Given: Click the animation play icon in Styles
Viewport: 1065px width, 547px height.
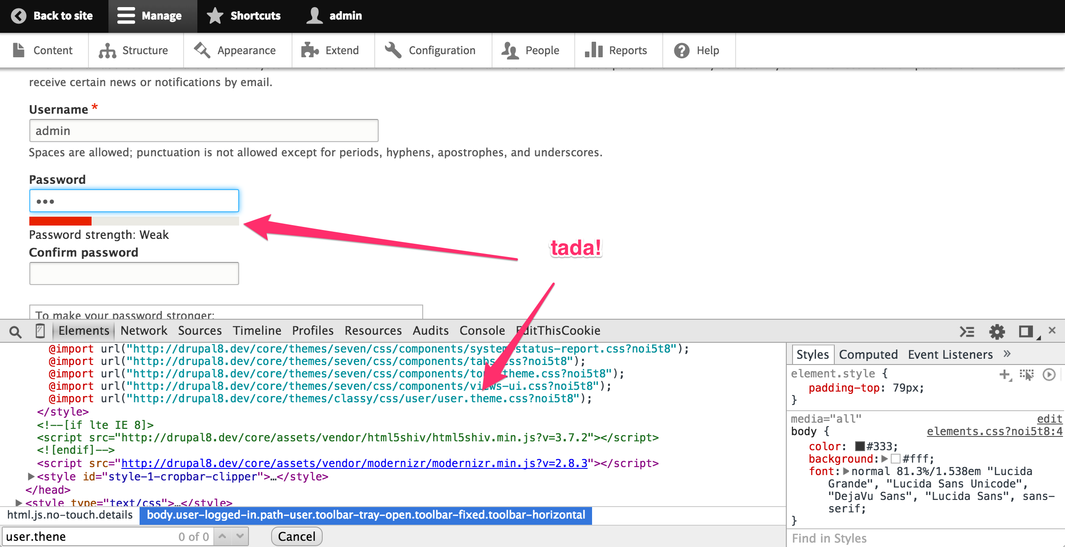Looking at the screenshot, I should tap(1049, 375).
